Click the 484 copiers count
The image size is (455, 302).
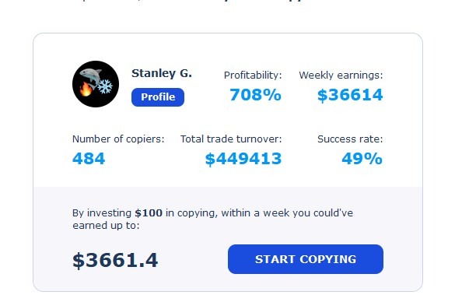coord(89,159)
